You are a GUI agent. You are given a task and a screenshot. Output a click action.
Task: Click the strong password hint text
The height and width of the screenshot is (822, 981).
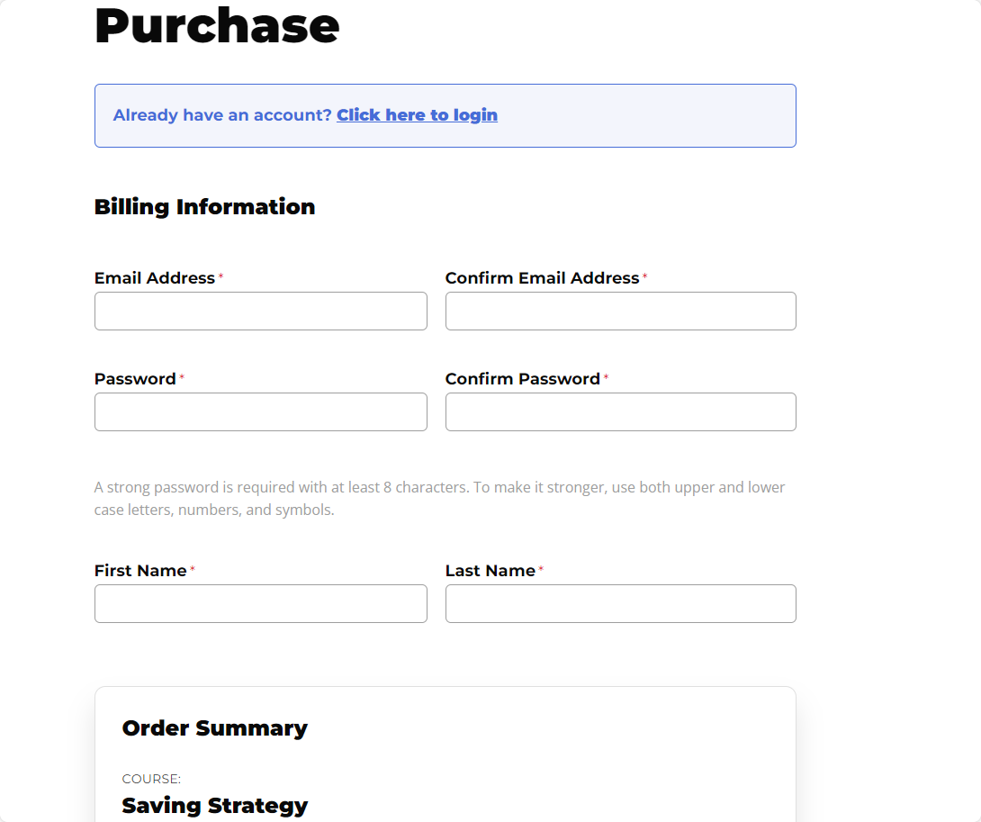(439, 499)
